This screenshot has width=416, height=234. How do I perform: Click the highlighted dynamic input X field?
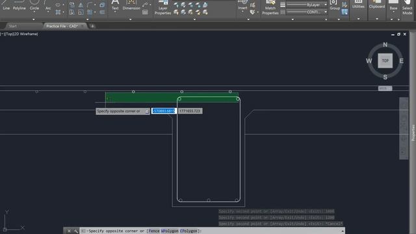point(164,111)
